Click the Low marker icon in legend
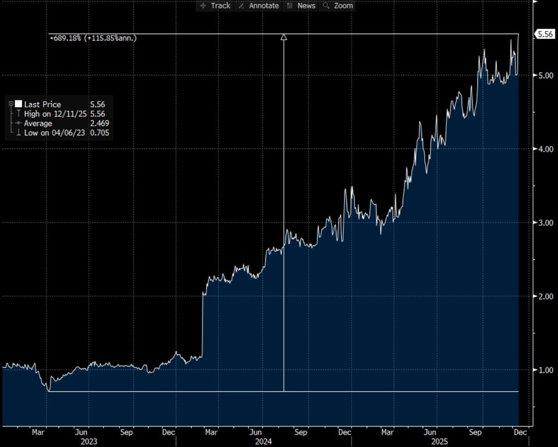This screenshot has height=447, width=558. pos(19,133)
